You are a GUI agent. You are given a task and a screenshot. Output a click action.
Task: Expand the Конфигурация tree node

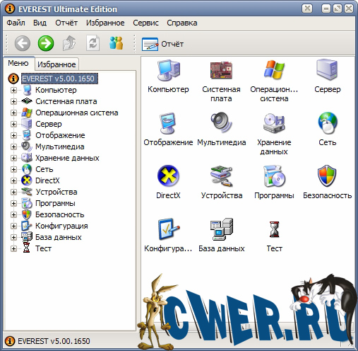point(13,226)
